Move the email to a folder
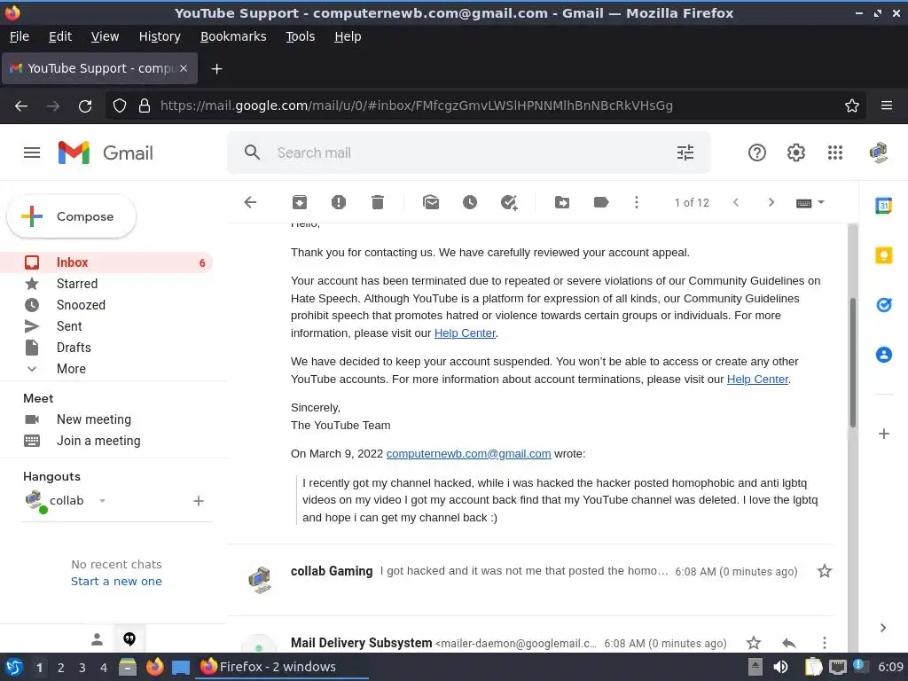 click(561, 202)
